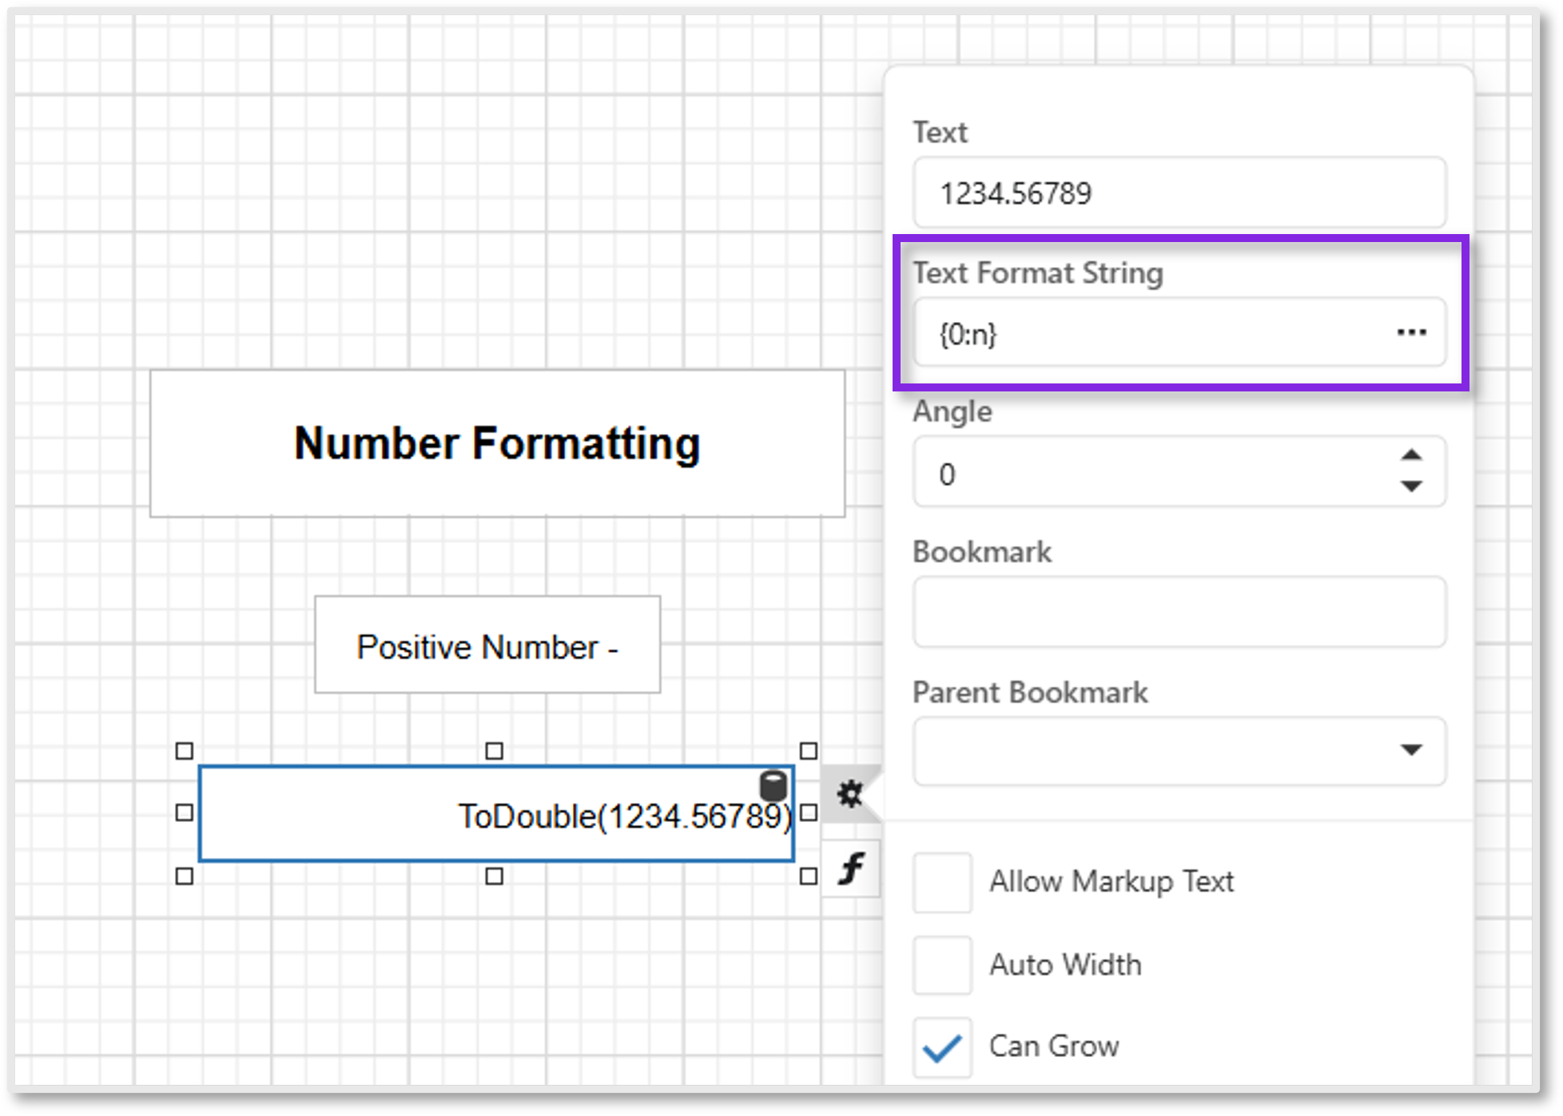Image resolution: width=1563 pixels, height=1116 pixels.
Task: Expand the Parent Bookmark dropdown
Action: pyautogui.click(x=1411, y=750)
